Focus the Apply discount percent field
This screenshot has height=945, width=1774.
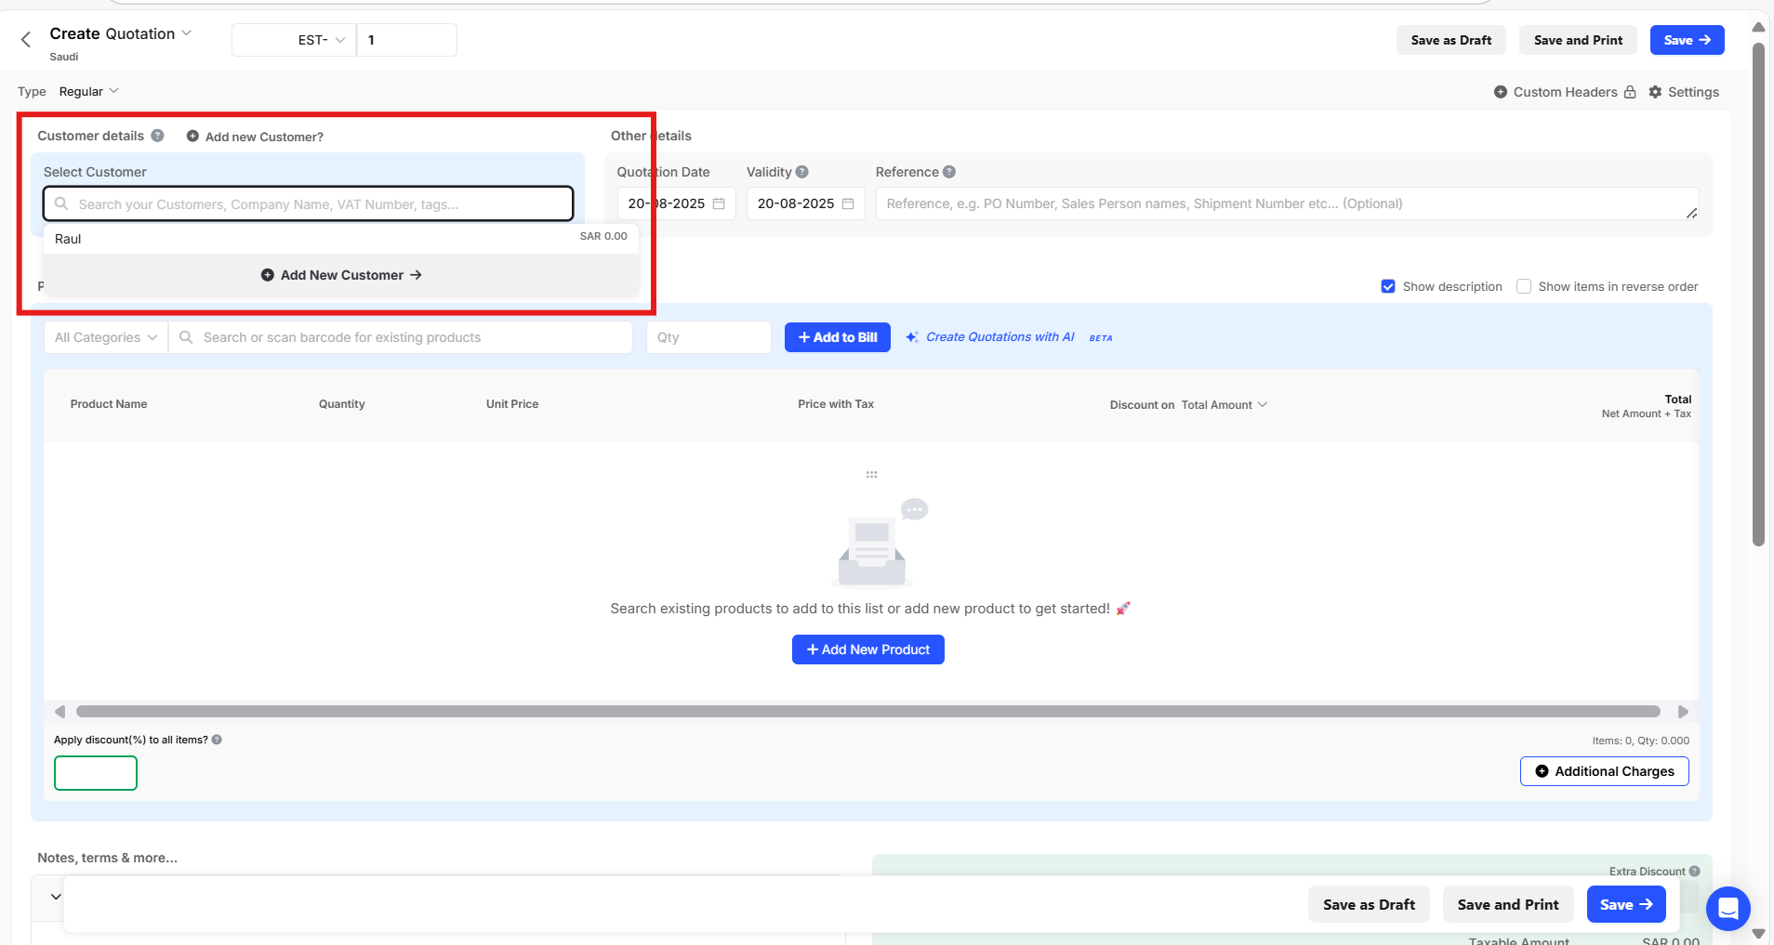click(96, 773)
